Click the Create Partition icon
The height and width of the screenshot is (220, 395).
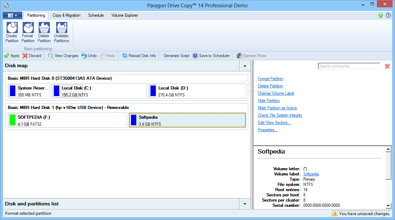(x=12, y=32)
